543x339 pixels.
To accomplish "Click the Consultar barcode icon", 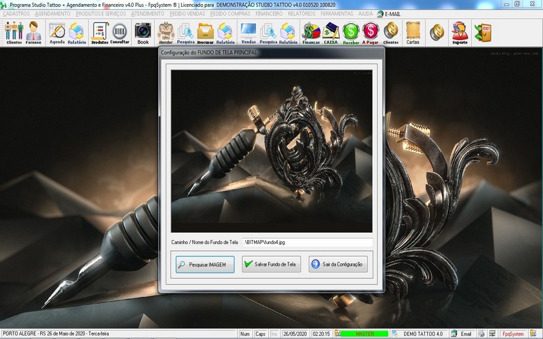I will tap(119, 33).
